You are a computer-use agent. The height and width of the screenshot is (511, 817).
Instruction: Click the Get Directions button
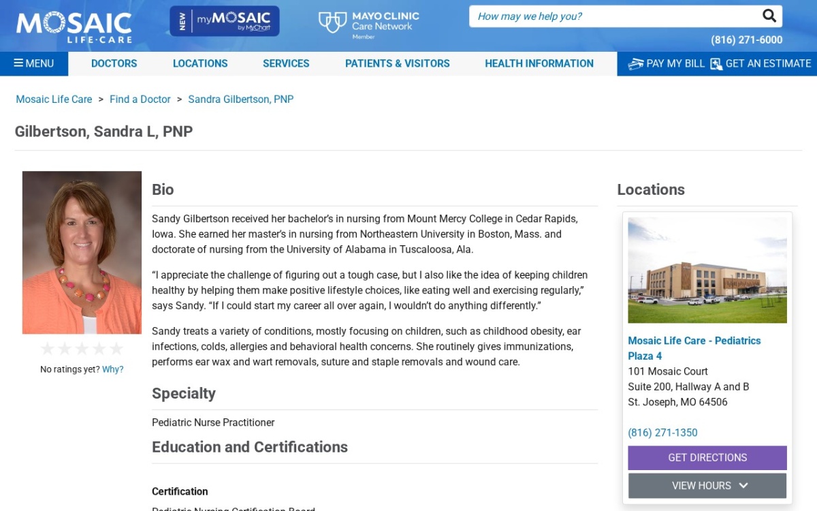pyautogui.click(x=707, y=458)
